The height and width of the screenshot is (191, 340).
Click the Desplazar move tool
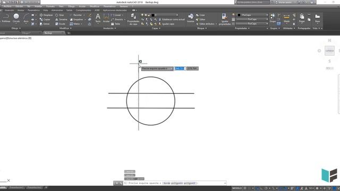[46, 15]
